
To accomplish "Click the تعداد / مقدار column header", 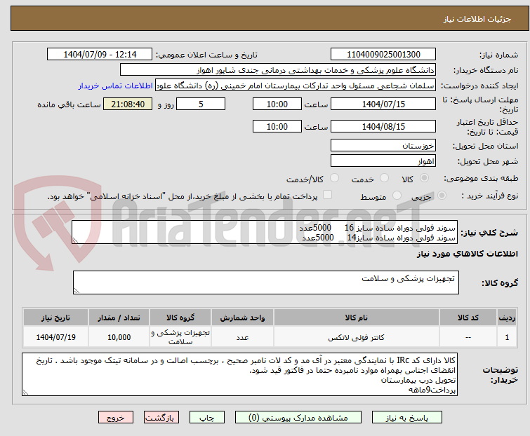I will coord(119,318).
